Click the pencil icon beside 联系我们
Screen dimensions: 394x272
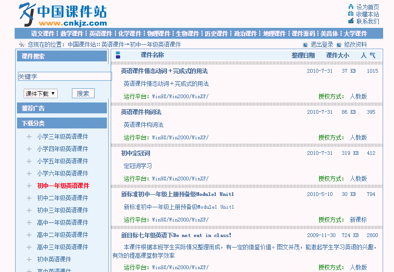[351, 21]
